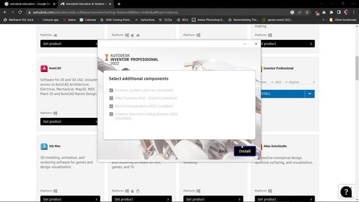
Task: Open a new browser tab with plus button
Action: (x=119, y=4)
